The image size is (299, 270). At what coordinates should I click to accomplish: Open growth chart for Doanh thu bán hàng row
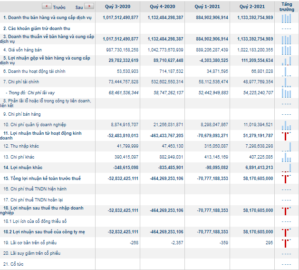[x=286, y=18]
